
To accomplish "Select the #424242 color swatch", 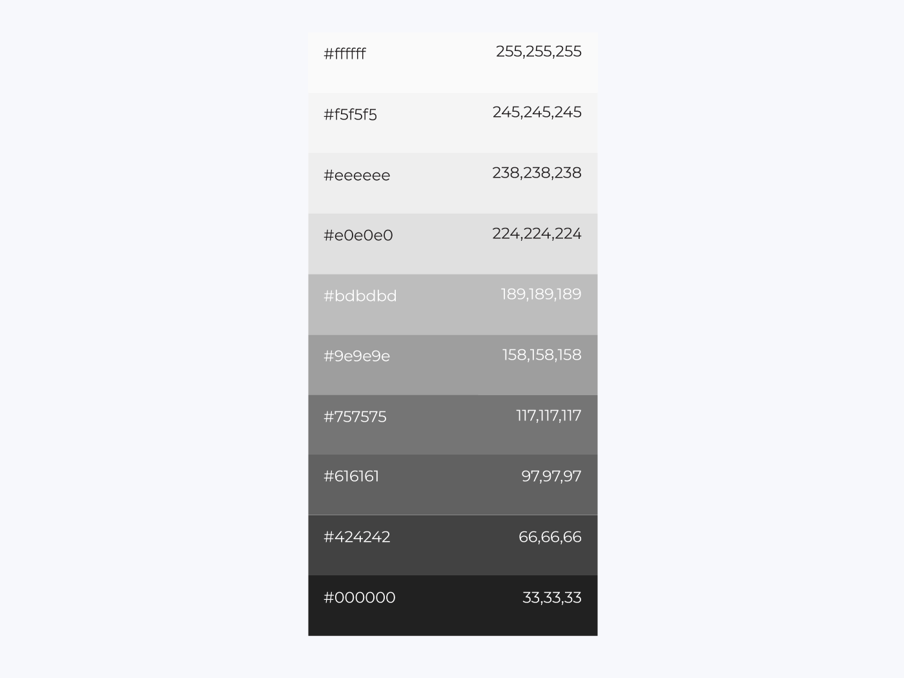I will [453, 545].
